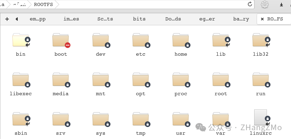291x139 pixels.
Task: Show earlier tabs with left arrow
Action: pyautogui.click(x=17, y=19)
